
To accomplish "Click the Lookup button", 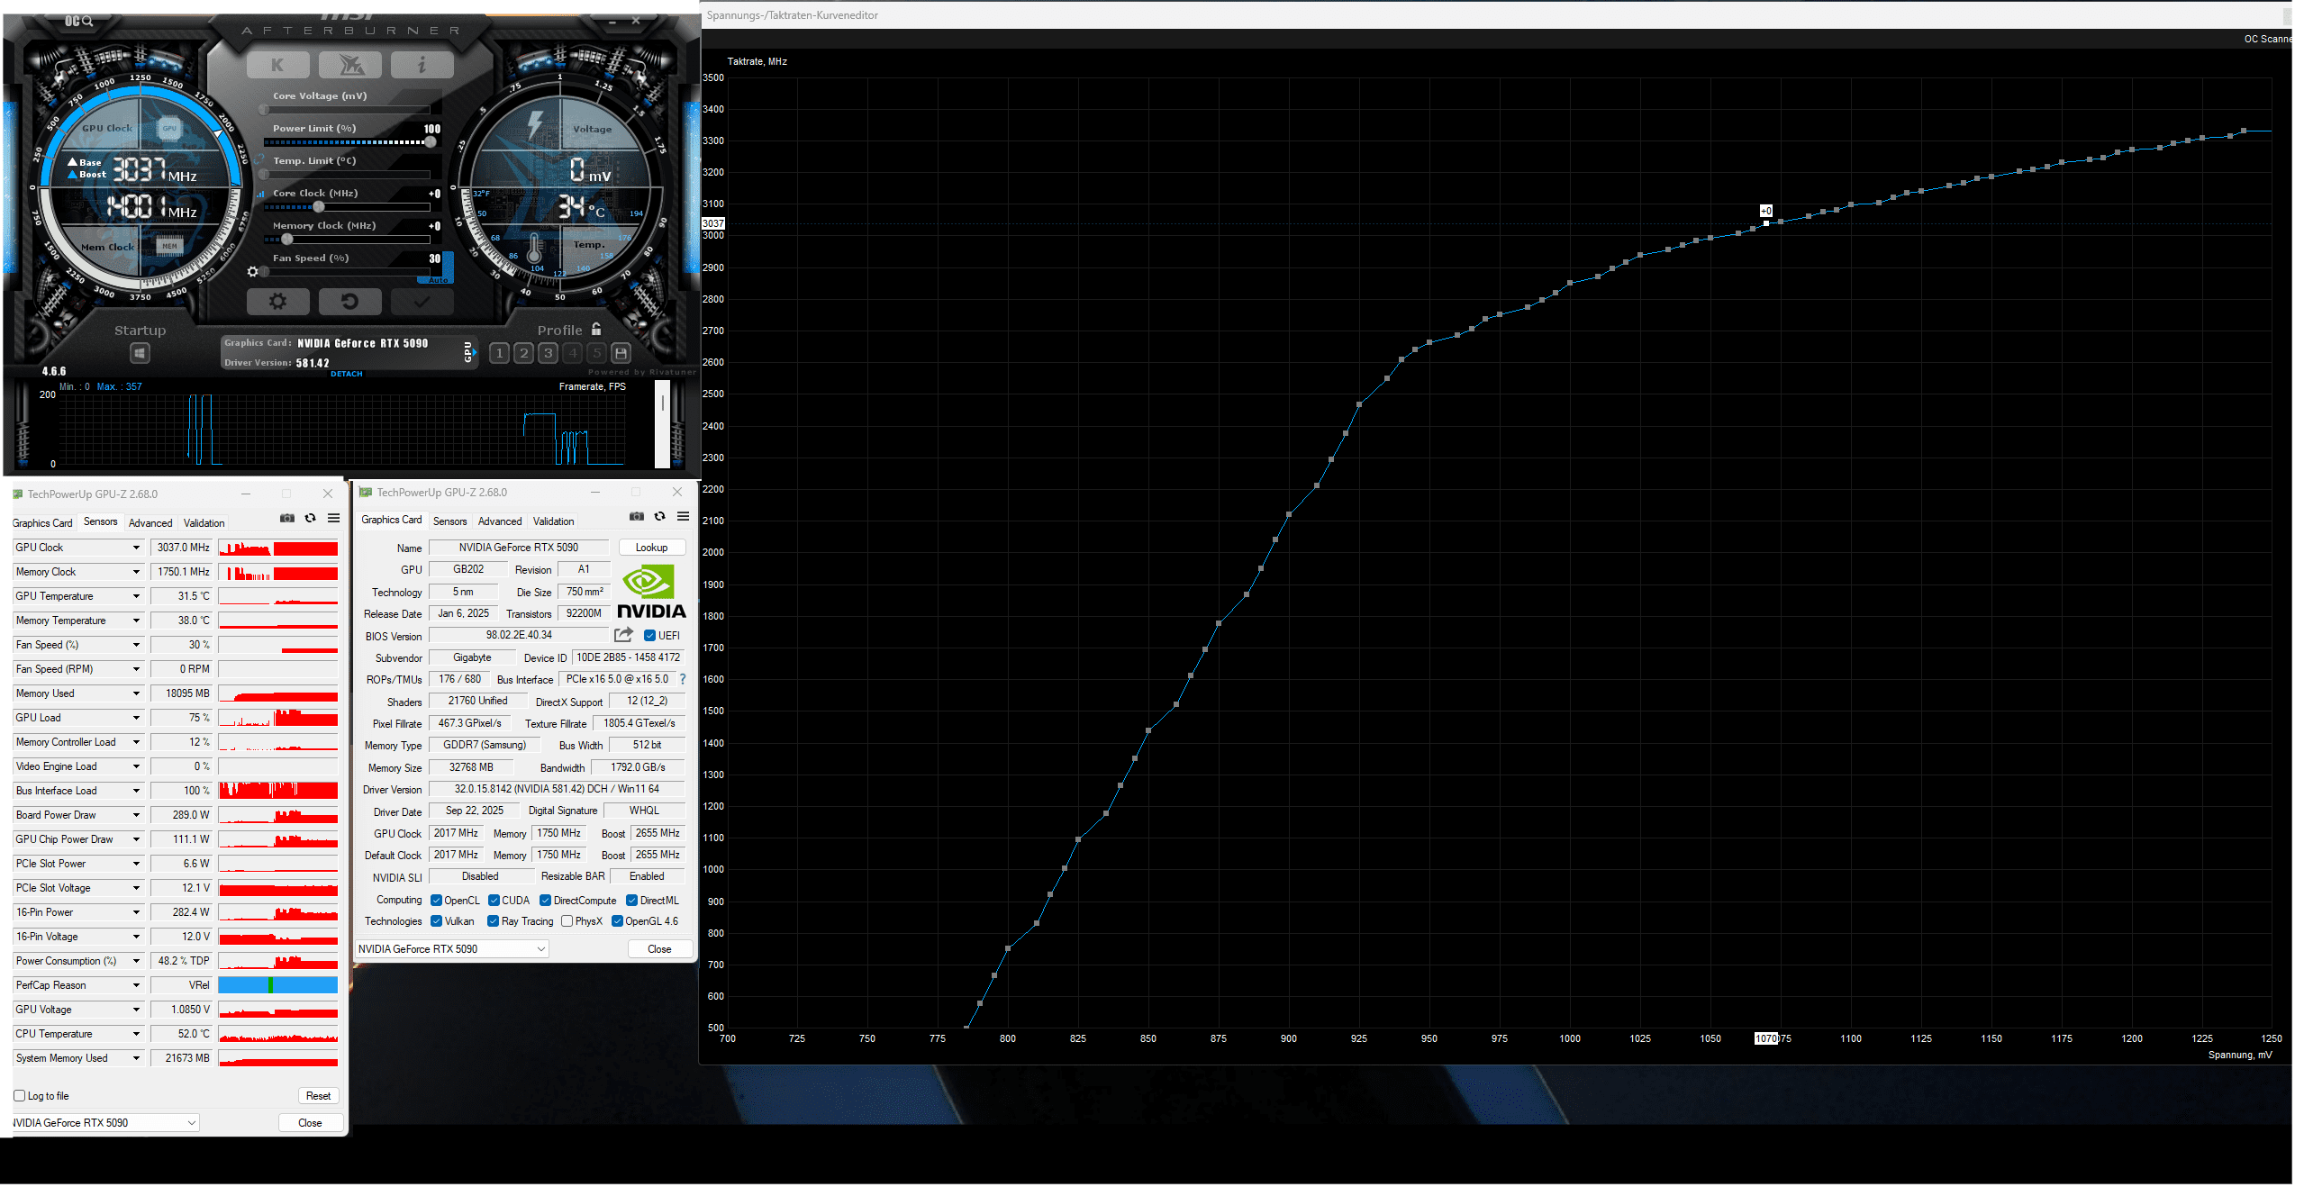I will [x=651, y=548].
